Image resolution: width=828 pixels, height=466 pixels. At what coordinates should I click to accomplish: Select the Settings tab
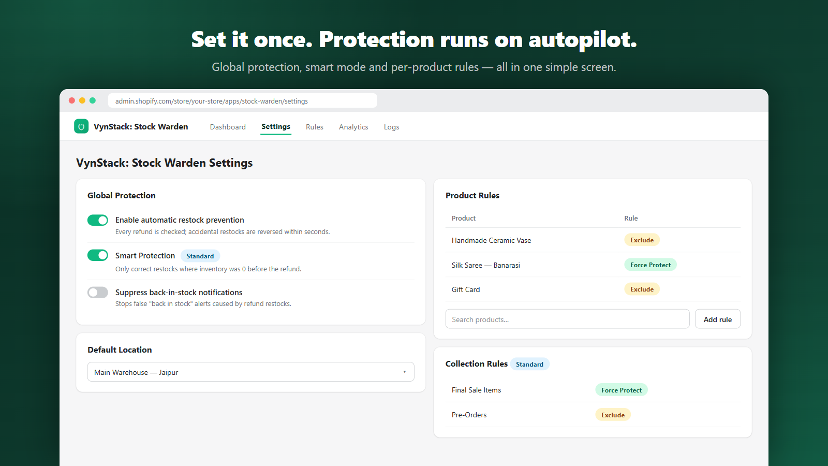(x=276, y=126)
